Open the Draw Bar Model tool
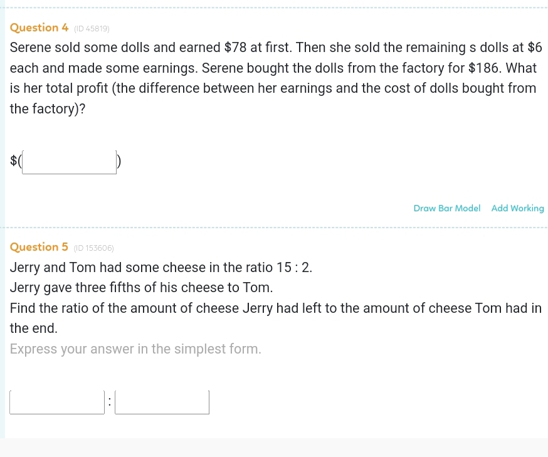The height and width of the screenshot is (457, 548). 446,208
